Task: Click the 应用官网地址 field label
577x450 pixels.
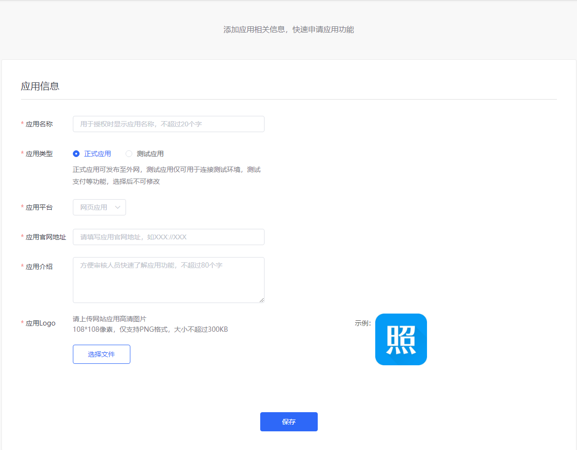Action: pyautogui.click(x=46, y=237)
